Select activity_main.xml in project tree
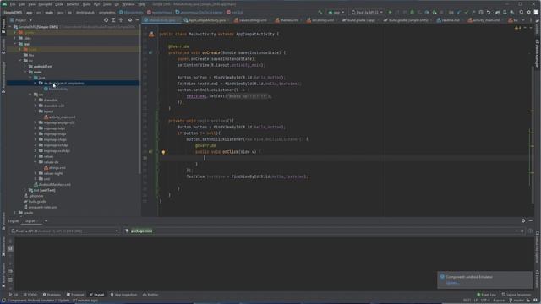Screen dimensions: 541x304 (59, 117)
